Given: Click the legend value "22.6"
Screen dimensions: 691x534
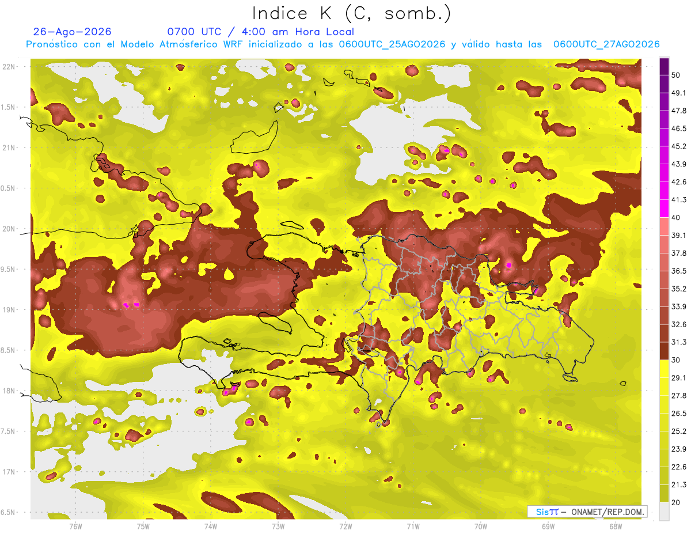Looking at the screenshot, I should point(679,467).
